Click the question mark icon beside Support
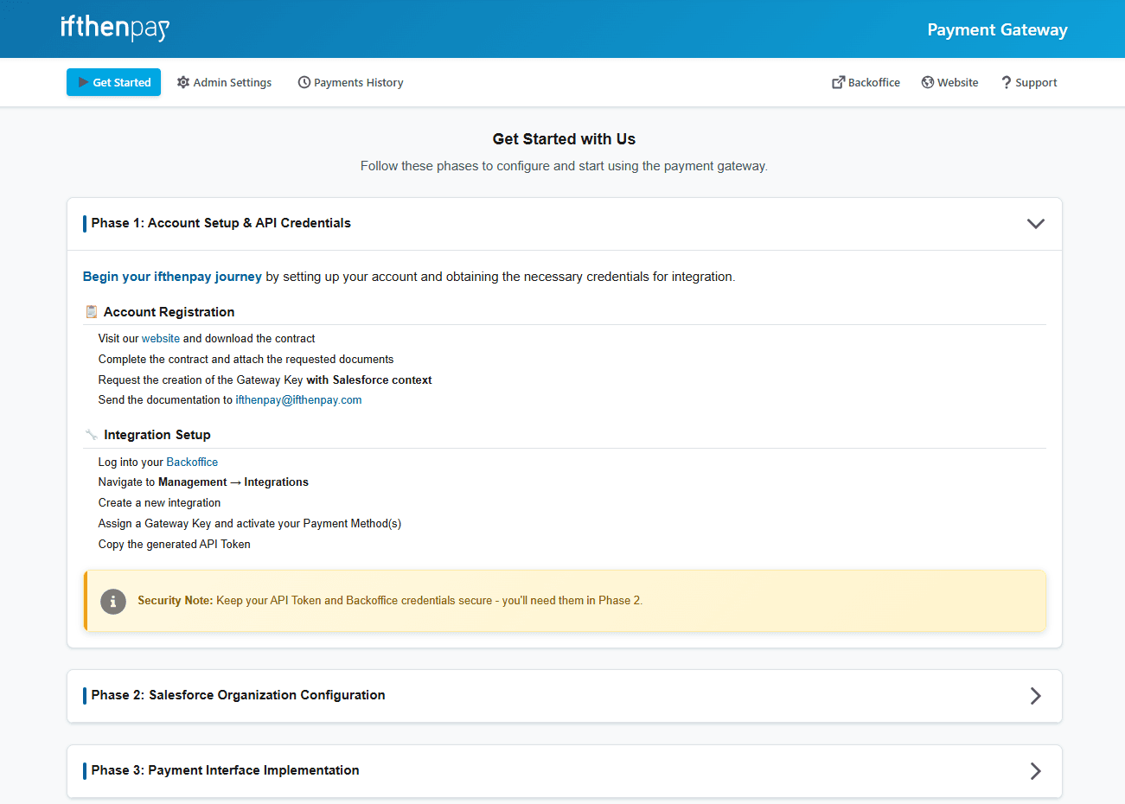The width and height of the screenshot is (1125, 804). 1007,82
